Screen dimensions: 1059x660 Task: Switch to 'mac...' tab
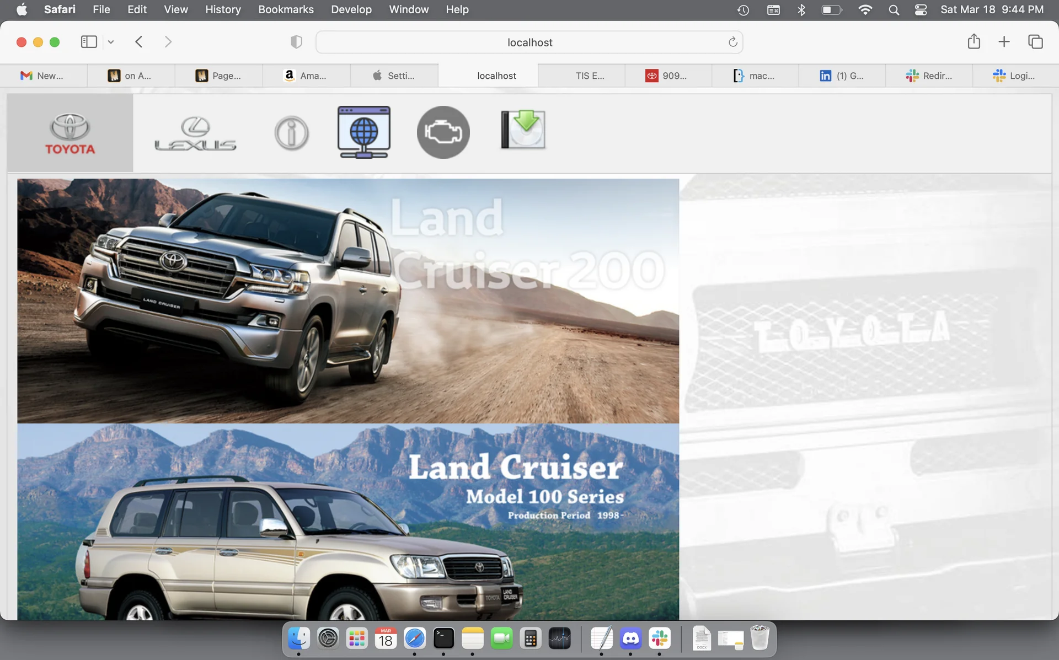(755, 76)
